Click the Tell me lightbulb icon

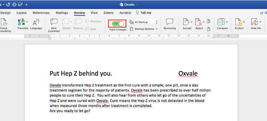point(137,13)
